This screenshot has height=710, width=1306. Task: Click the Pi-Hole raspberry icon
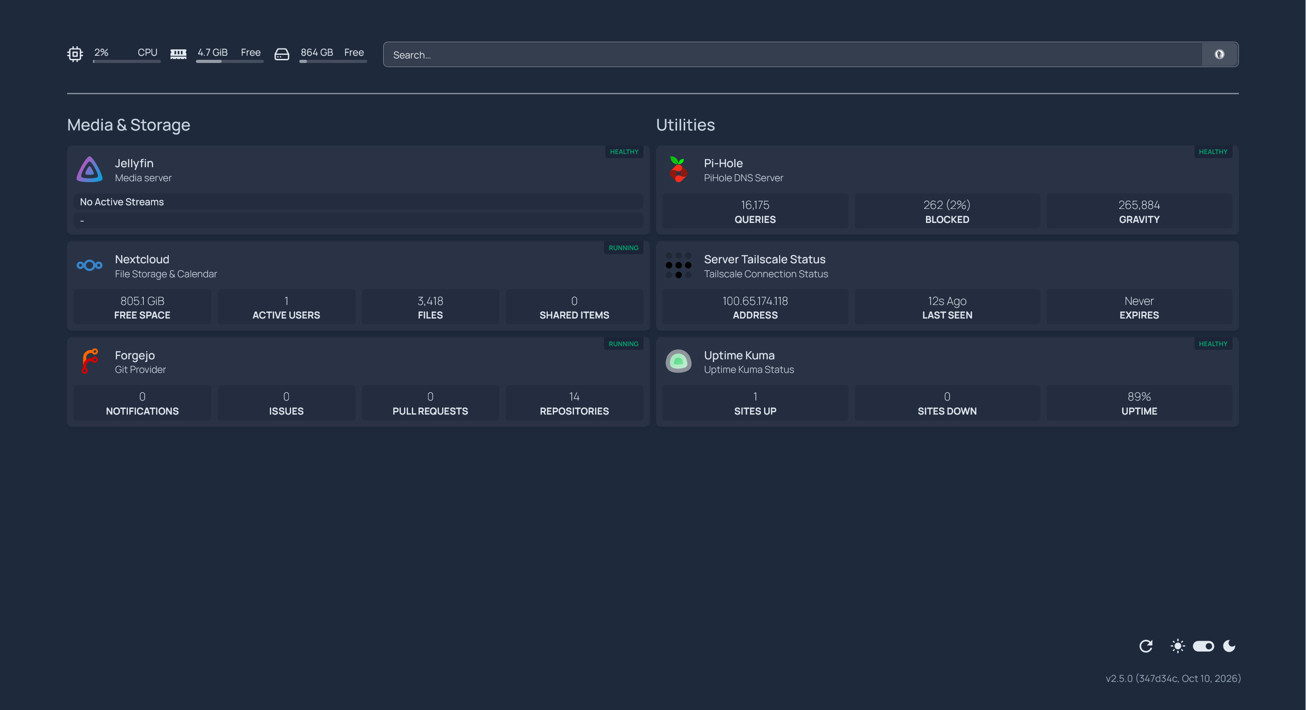pos(678,169)
